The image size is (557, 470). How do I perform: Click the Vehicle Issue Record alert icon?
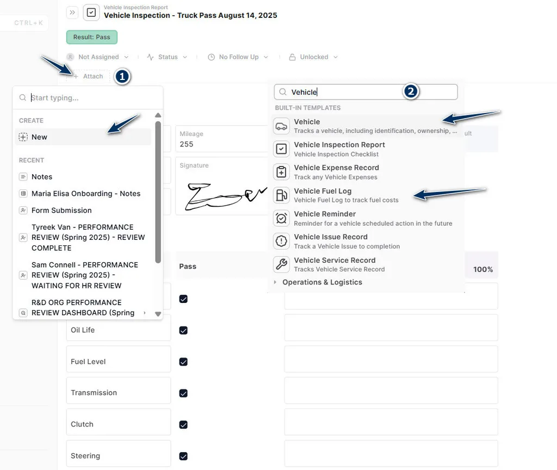[x=281, y=241]
